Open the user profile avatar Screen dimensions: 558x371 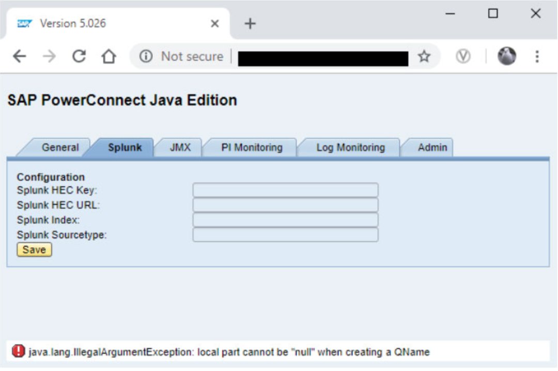tap(507, 56)
